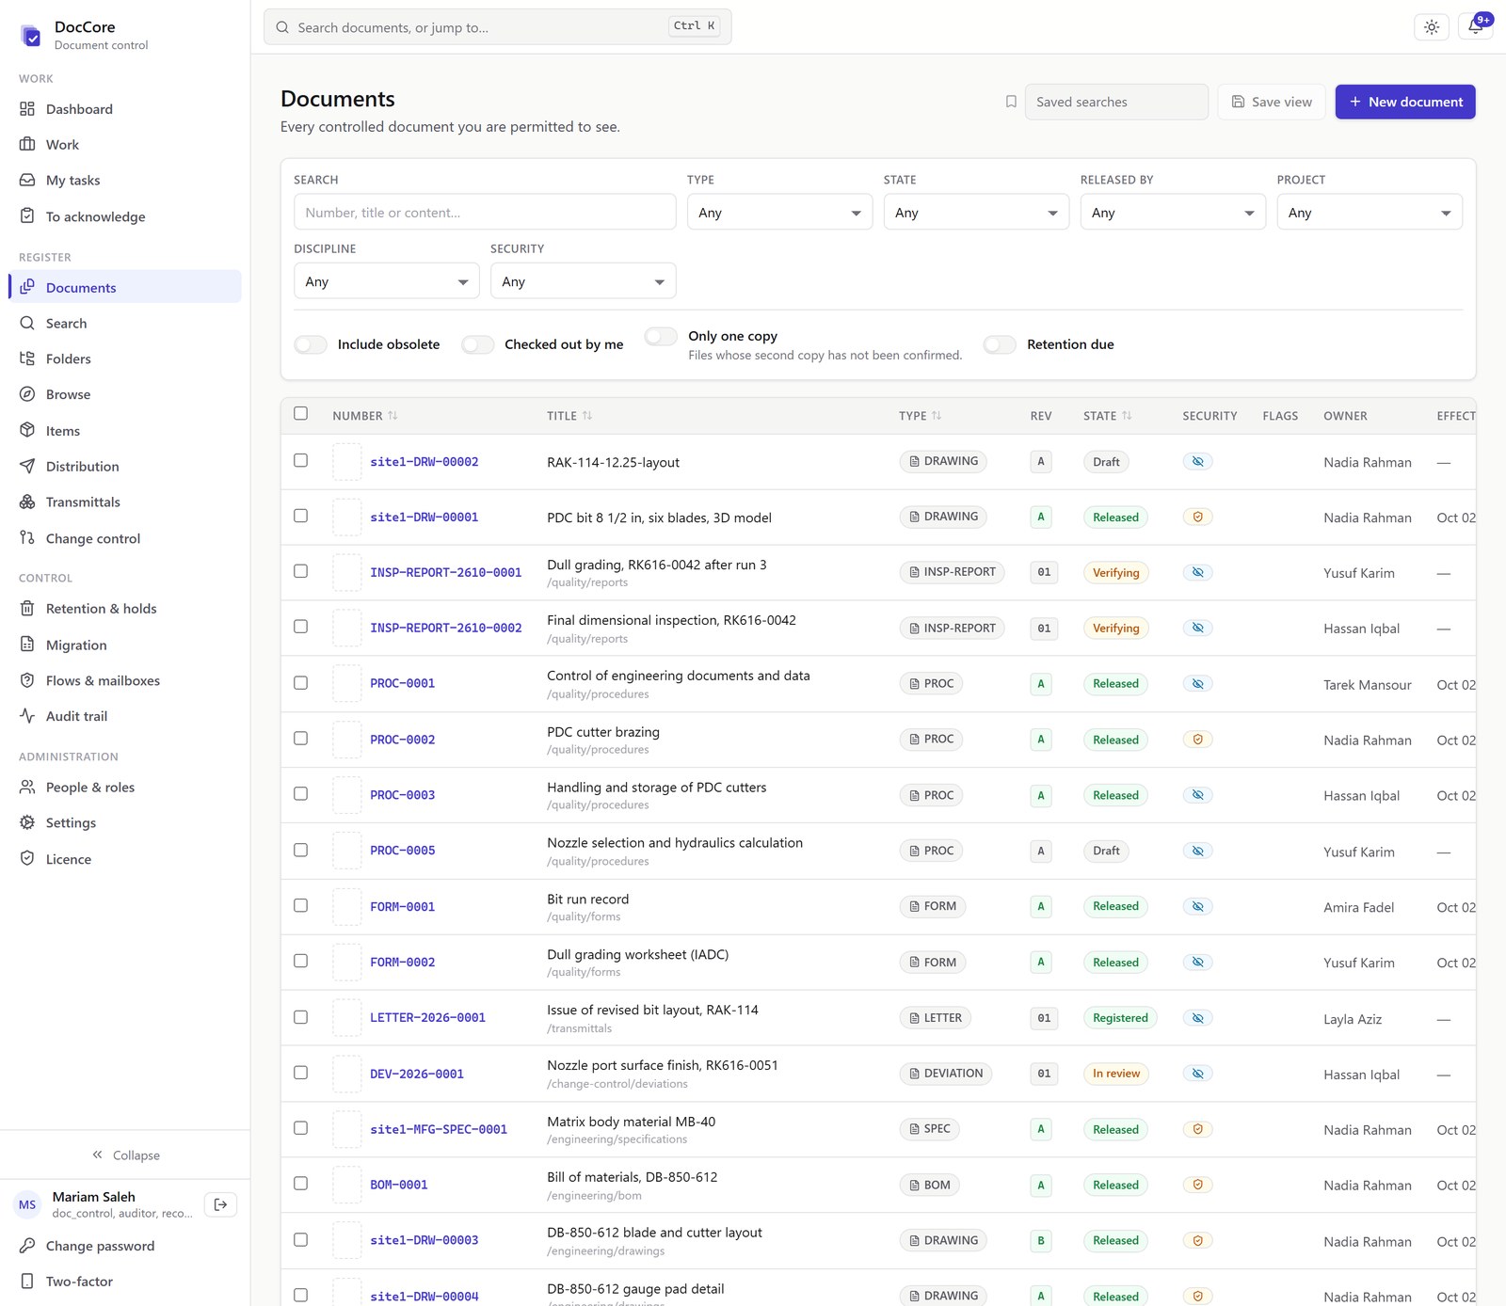Viewport: 1506px width, 1306px height.
Task: Open the SECURITY filter dropdown
Action: [x=583, y=281]
